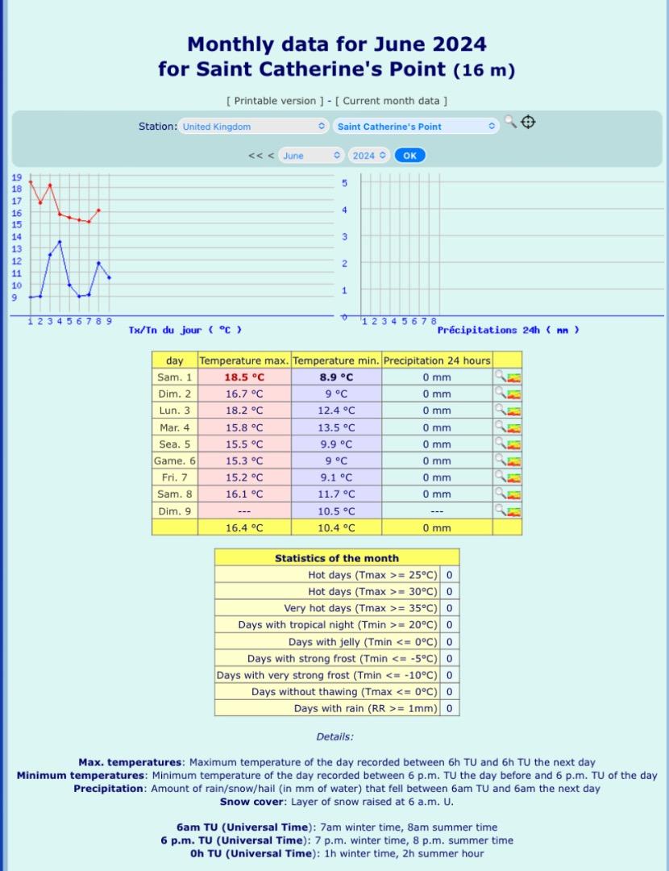The width and height of the screenshot is (669, 871).
Task: Open the June month dropdown
Action: click(x=311, y=156)
